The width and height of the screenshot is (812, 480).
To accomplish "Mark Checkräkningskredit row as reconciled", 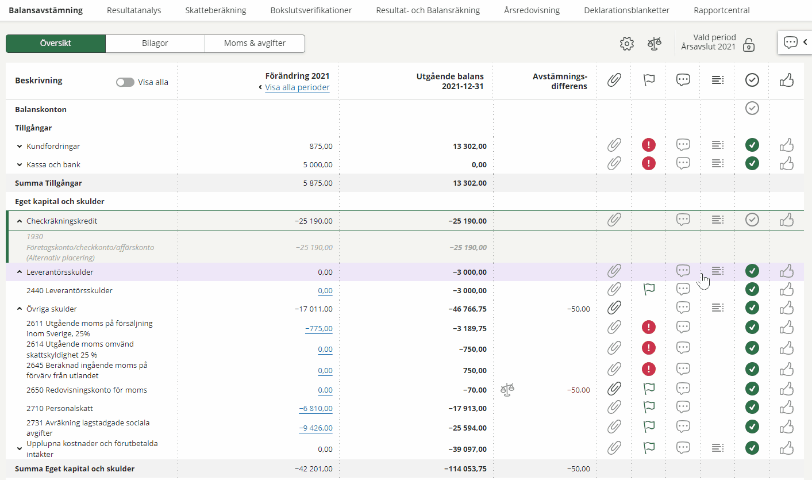I will (752, 220).
